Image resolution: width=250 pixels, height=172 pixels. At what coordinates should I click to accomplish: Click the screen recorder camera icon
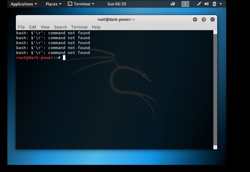point(173,4)
